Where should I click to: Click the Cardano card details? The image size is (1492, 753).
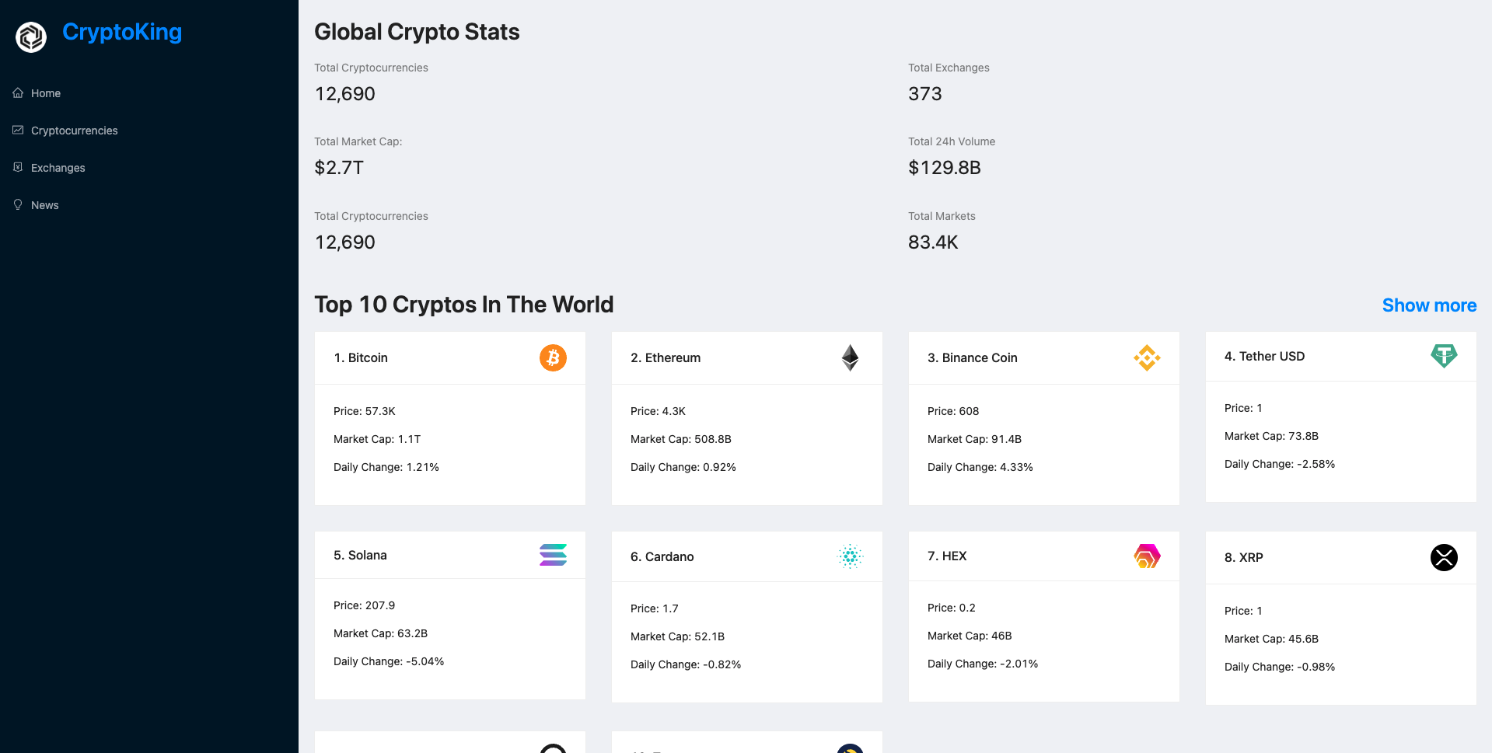pyautogui.click(x=746, y=616)
